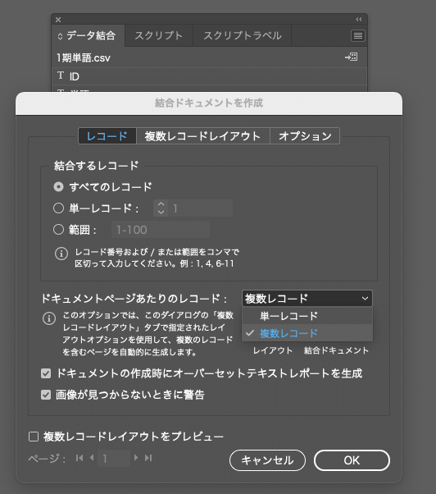This screenshot has width=436, height=494.
Task: Click the info icon beside このオプションでは
Action: point(49,318)
